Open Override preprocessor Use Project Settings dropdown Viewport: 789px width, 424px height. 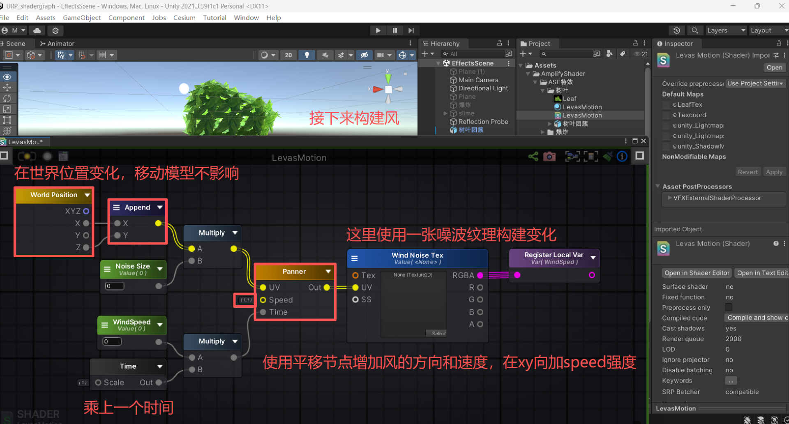[755, 83]
